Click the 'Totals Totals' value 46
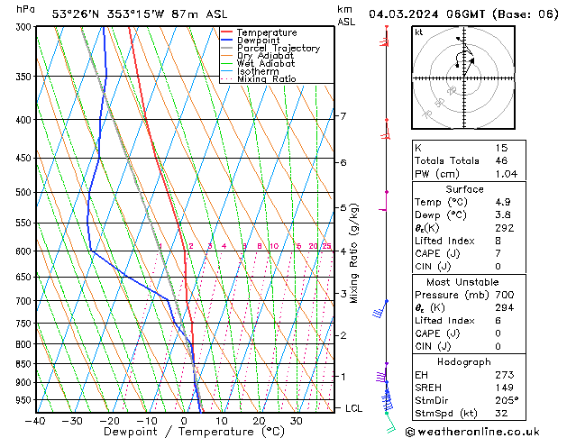The width and height of the screenshot is (567, 438). click(501, 160)
